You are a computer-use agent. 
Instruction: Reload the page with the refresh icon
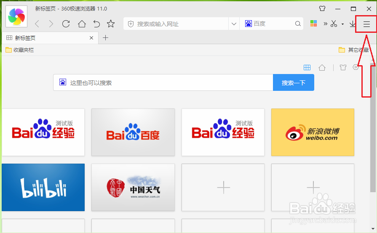(66, 24)
